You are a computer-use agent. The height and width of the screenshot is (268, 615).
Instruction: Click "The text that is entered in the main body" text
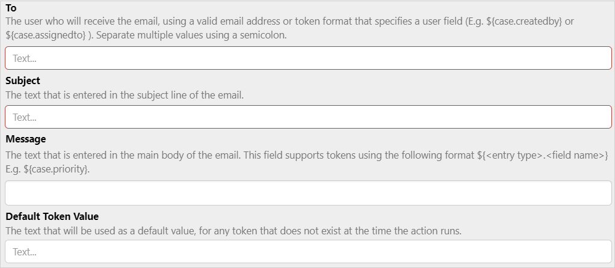(120, 156)
